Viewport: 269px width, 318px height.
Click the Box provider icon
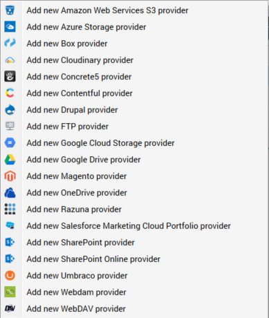point(10,43)
